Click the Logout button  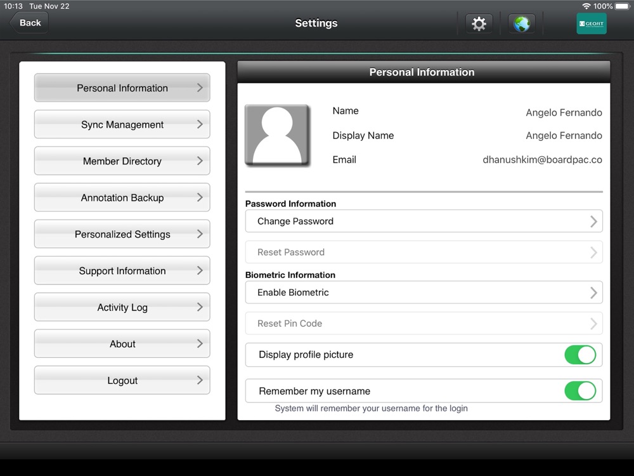pos(122,380)
